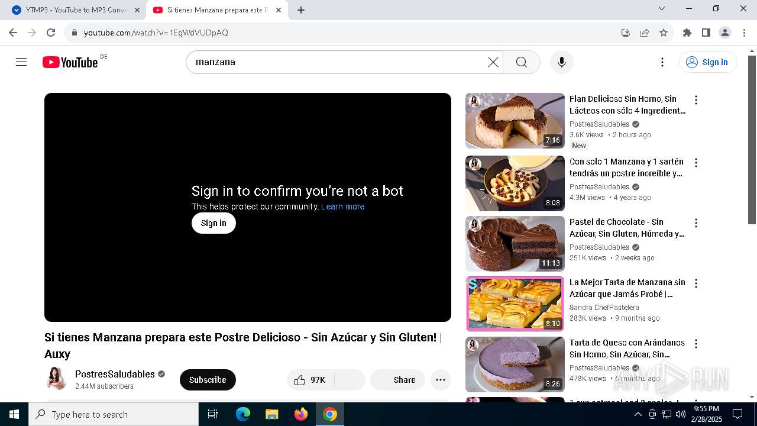This screenshot has height=426, width=757.
Task: Open options menu for La Mejor Tarta
Action: click(696, 283)
